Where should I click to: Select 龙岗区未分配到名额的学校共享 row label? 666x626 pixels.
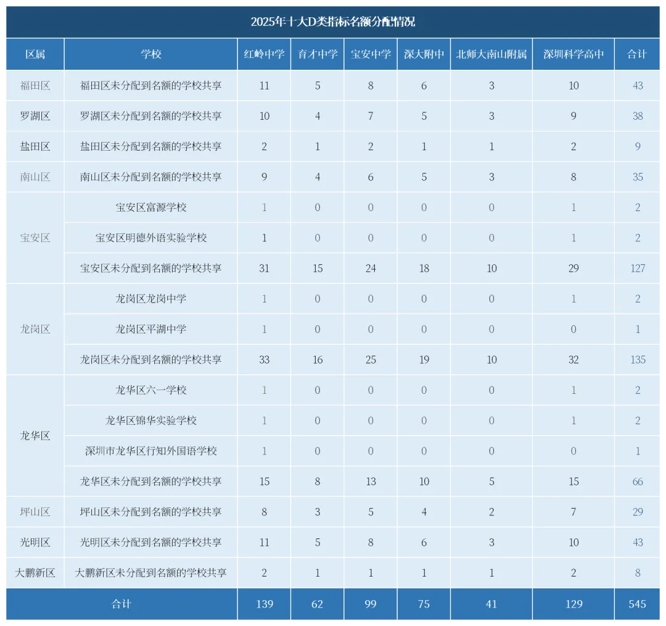pos(151,359)
